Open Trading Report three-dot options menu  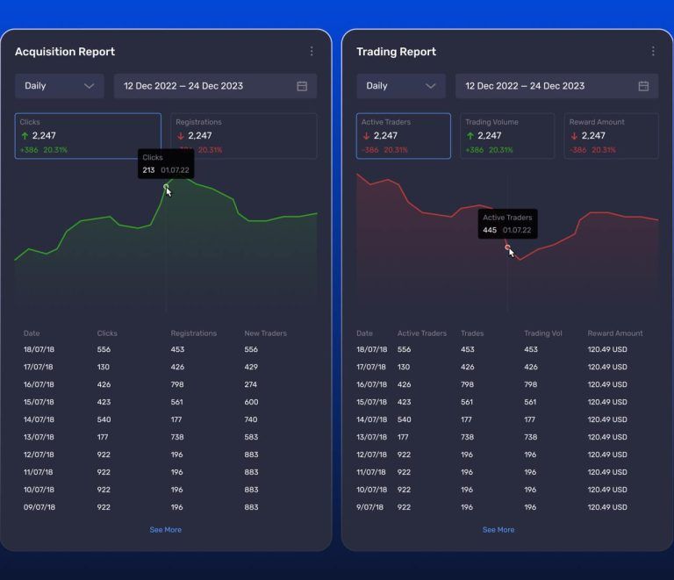click(x=653, y=52)
